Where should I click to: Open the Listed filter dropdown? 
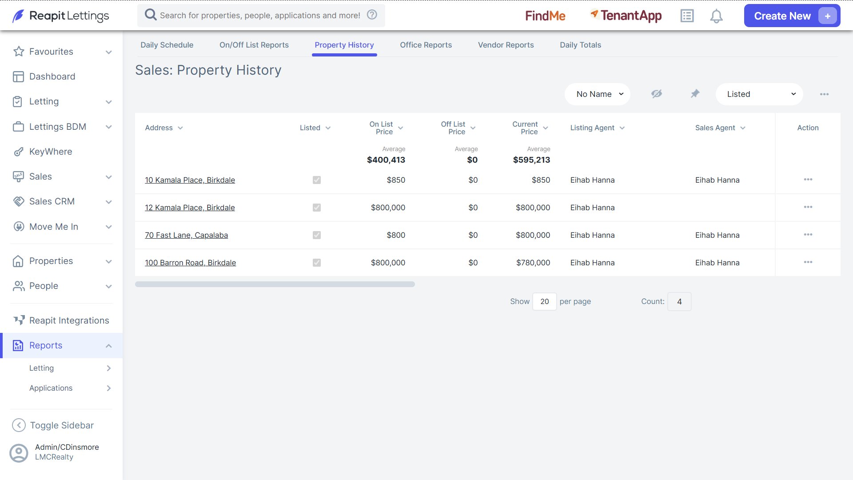[x=759, y=94]
